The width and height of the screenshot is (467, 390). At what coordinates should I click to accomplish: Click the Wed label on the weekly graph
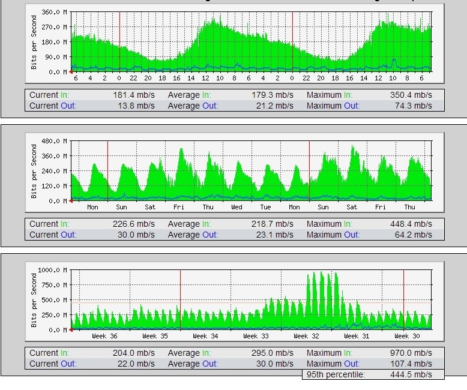237,207
